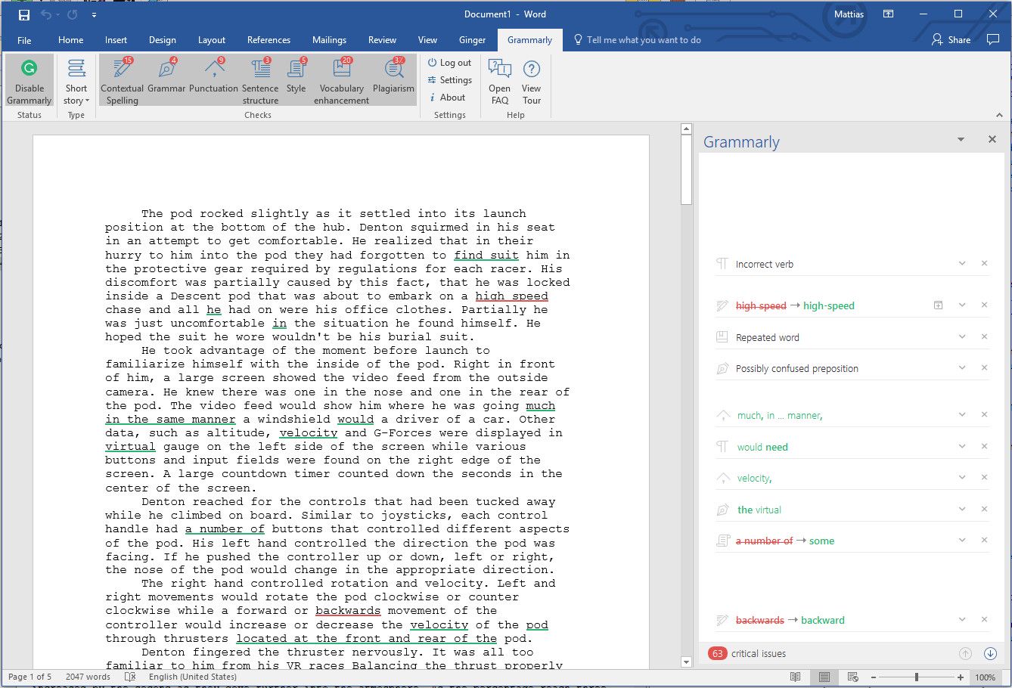Click English (United States) language status
The height and width of the screenshot is (688, 1012).
tap(193, 677)
